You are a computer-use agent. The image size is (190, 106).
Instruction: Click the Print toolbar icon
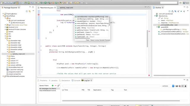click(11, 3)
